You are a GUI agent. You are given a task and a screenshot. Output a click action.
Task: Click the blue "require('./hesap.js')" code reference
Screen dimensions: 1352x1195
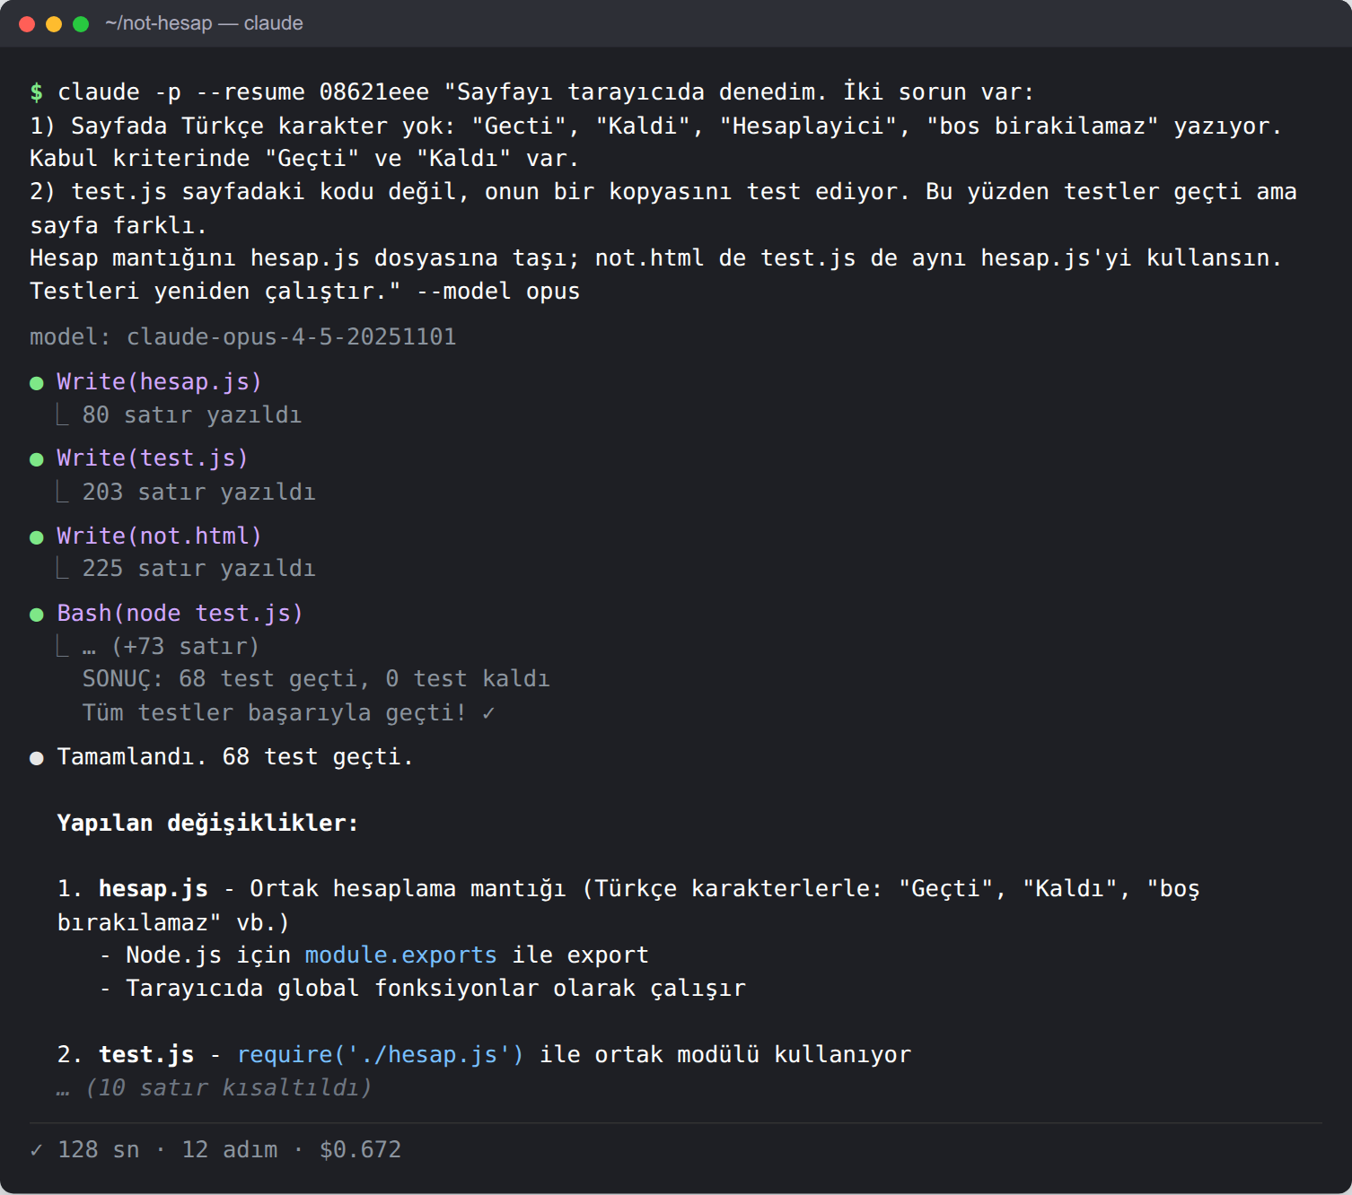click(380, 1055)
